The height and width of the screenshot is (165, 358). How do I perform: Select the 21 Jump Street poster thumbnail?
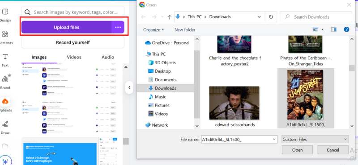306,95
